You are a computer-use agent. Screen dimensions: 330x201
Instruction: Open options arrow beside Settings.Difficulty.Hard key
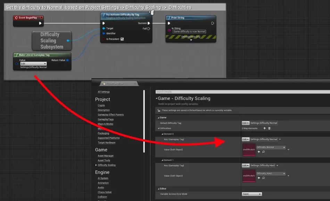coord(278,166)
